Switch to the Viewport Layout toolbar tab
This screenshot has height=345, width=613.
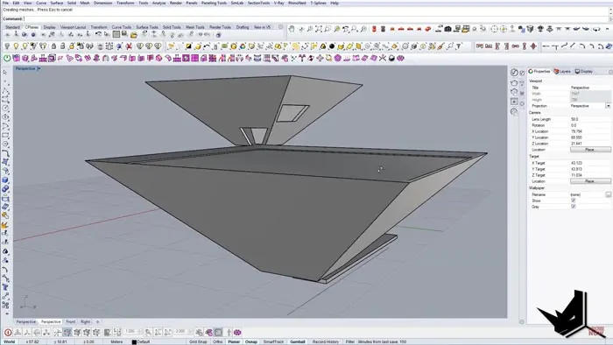pyautogui.click(x=73, y=27)
